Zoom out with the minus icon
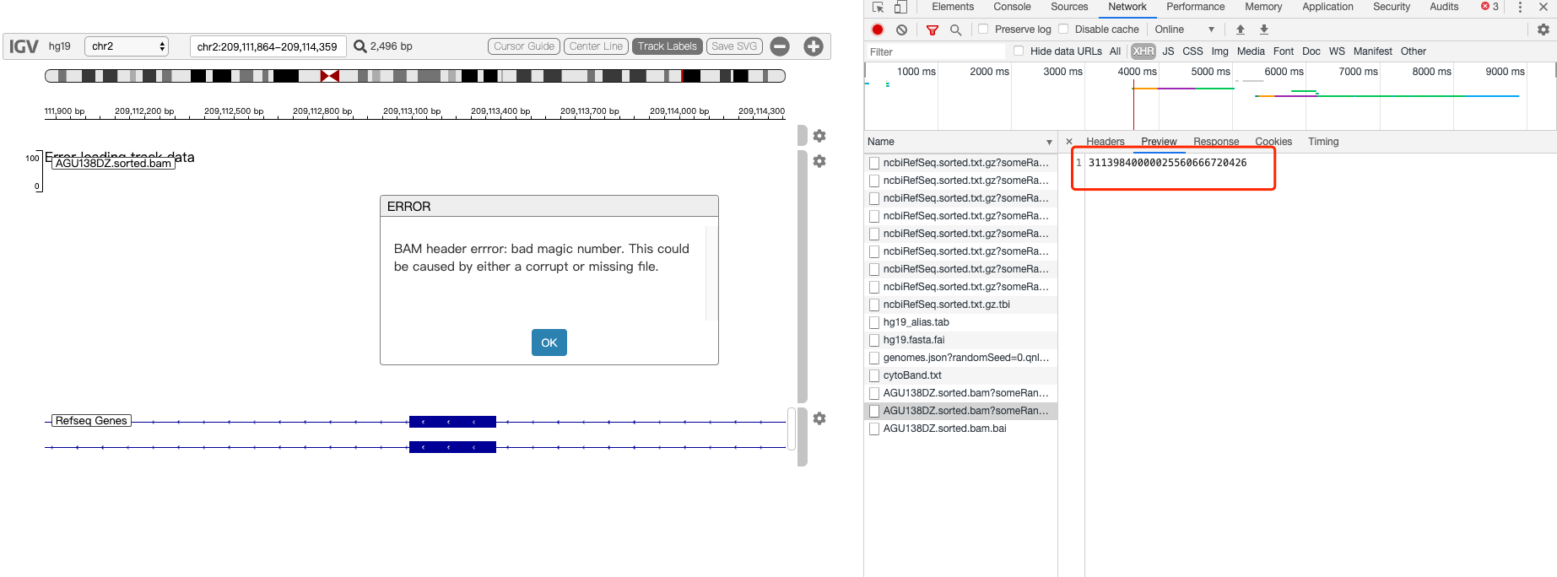 click(x=780, y=46)
